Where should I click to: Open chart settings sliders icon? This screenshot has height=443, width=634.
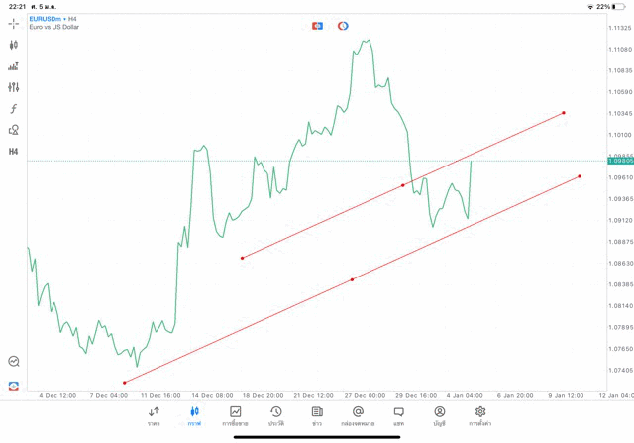point(14,87)
